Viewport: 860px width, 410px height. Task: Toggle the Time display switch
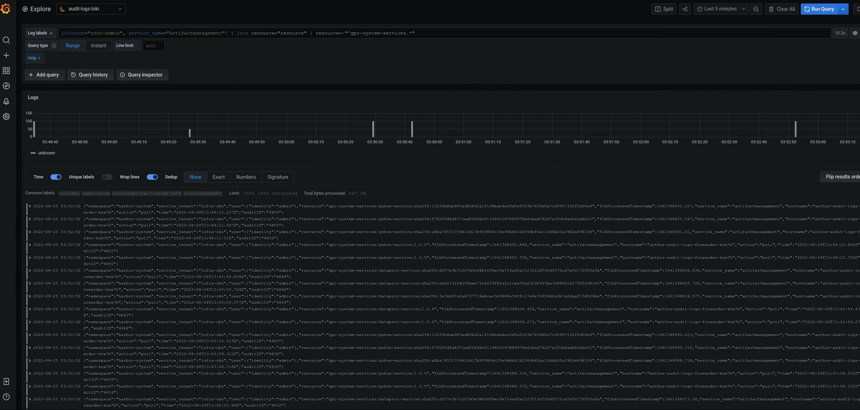pyautogui.click(x=56, y=177)
